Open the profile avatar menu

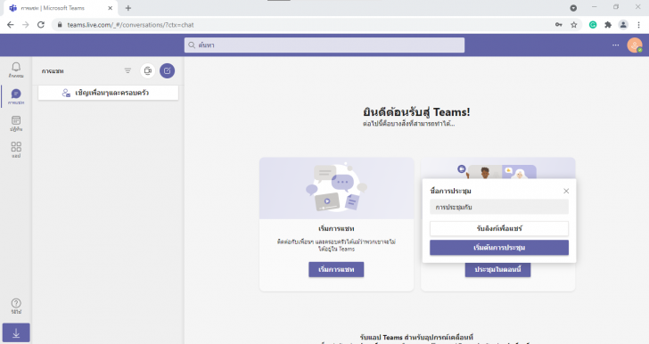pyautogui.click(x=635, y=45)
